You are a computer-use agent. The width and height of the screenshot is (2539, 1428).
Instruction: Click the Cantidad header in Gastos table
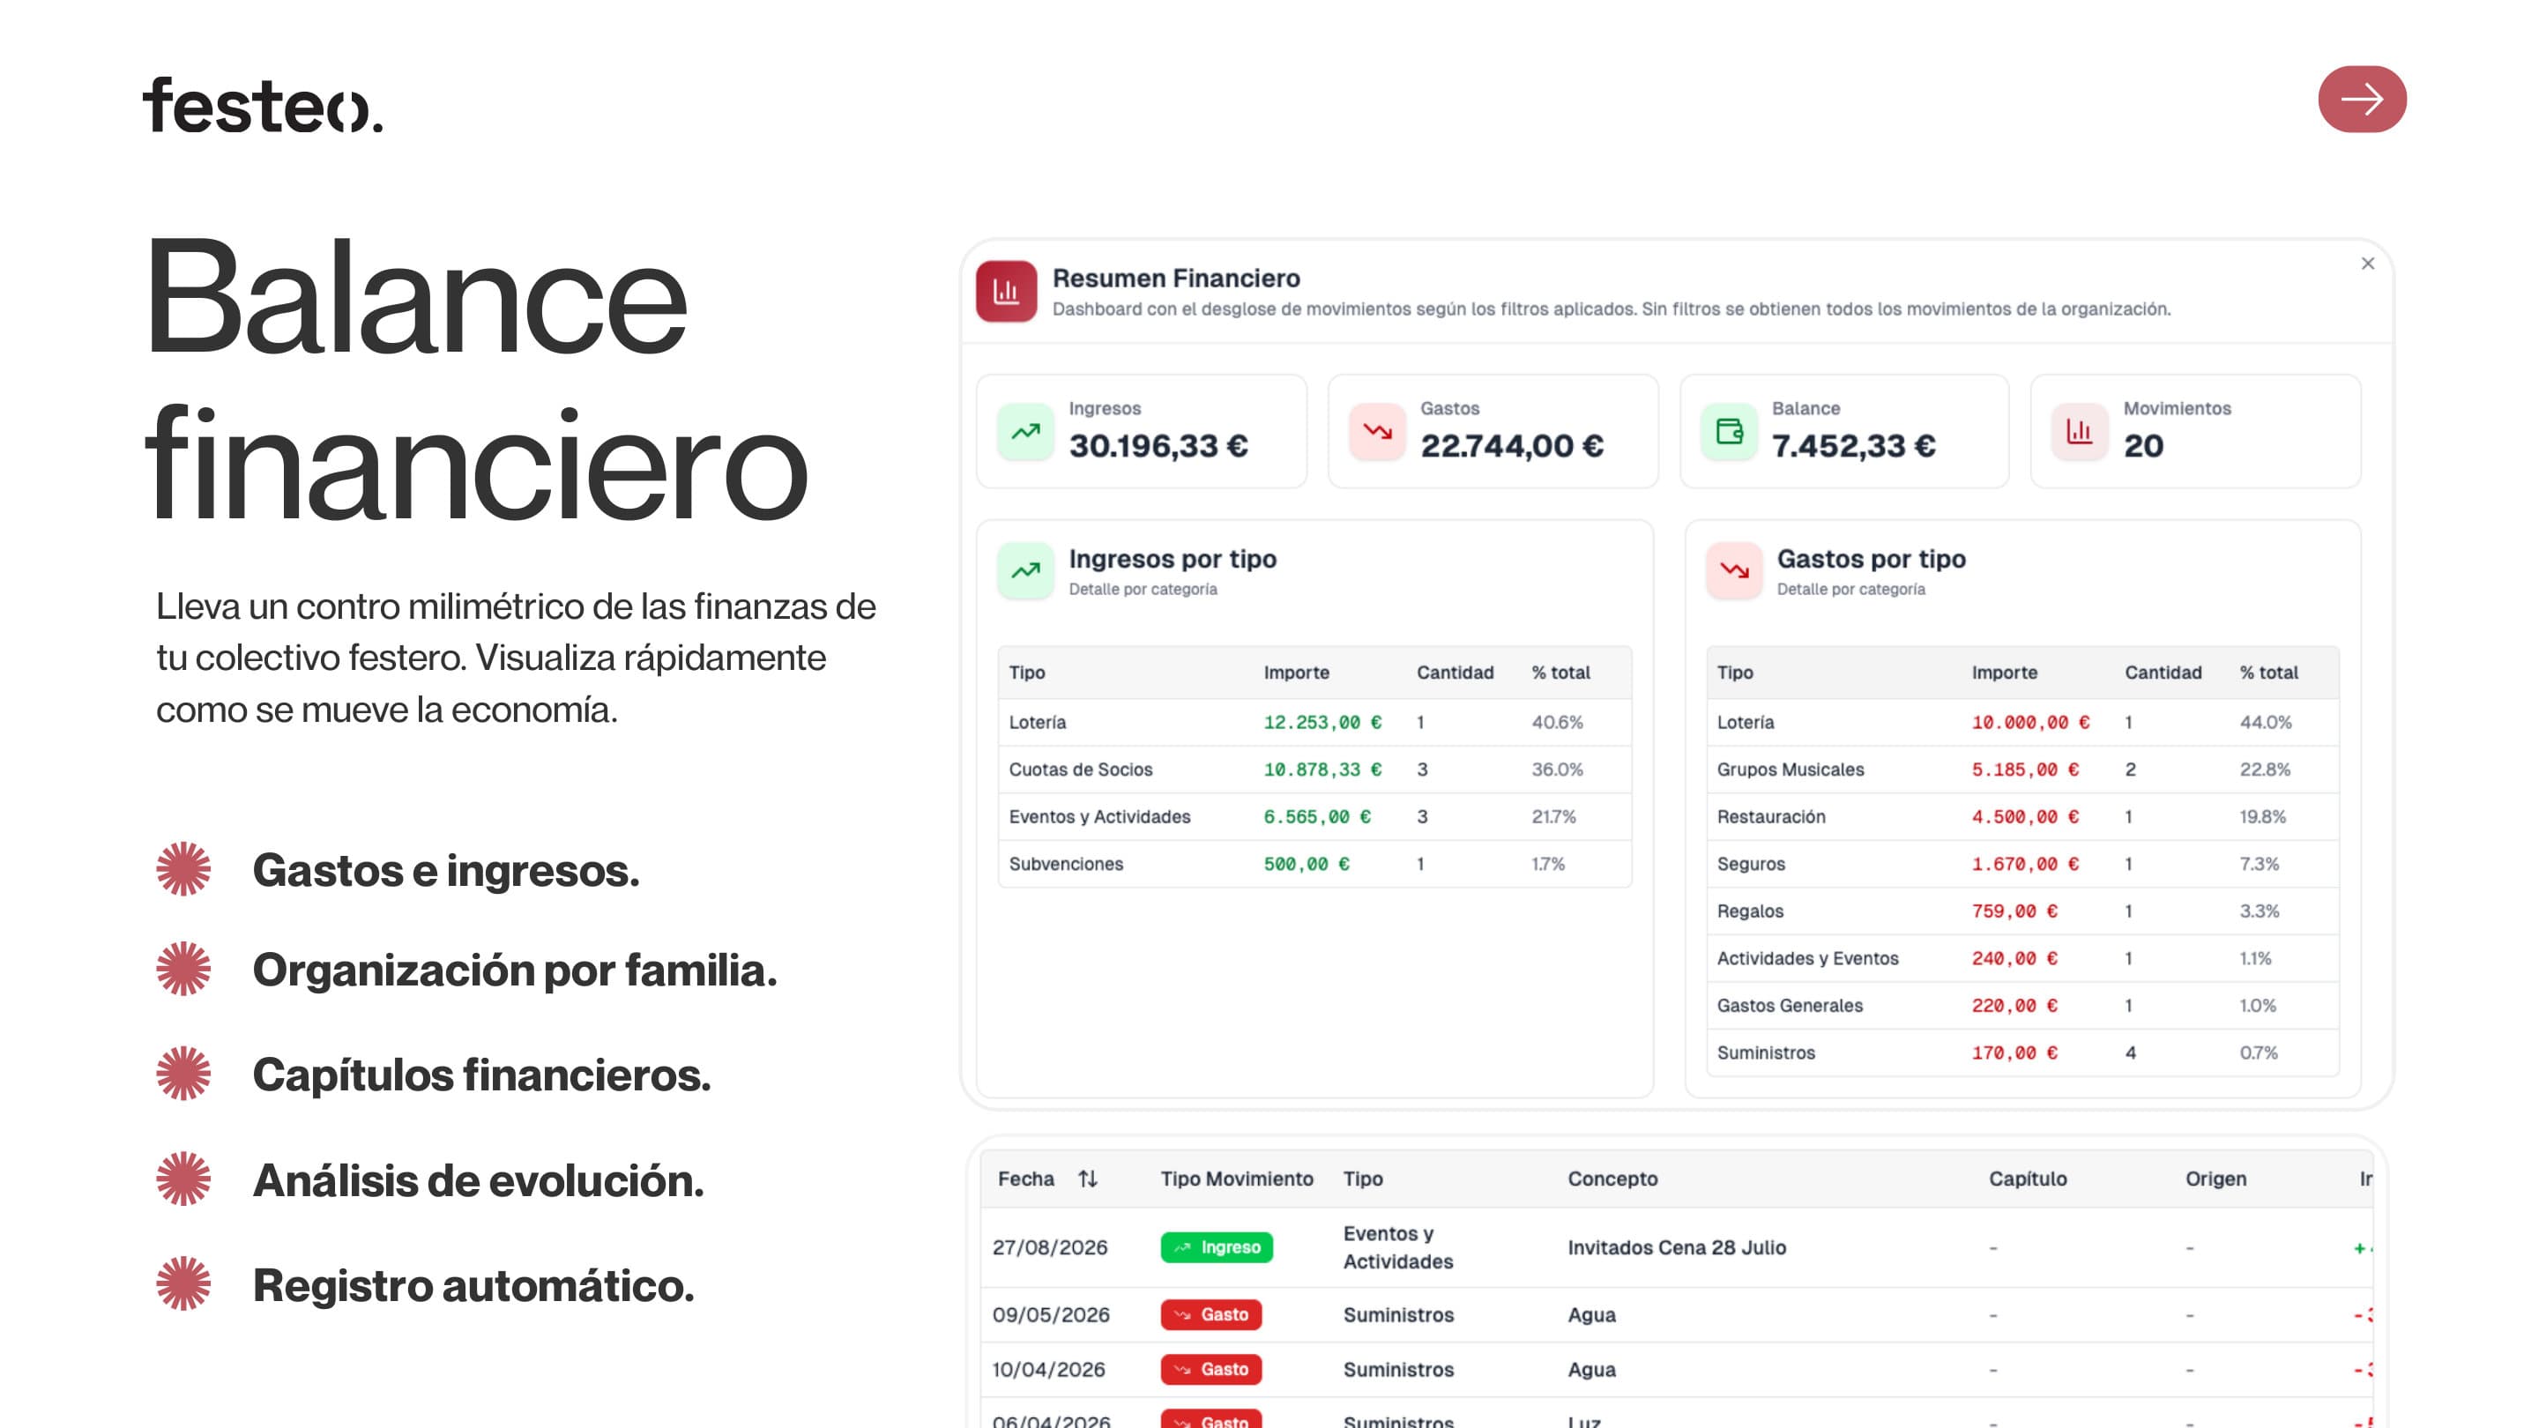[2163, 672]
